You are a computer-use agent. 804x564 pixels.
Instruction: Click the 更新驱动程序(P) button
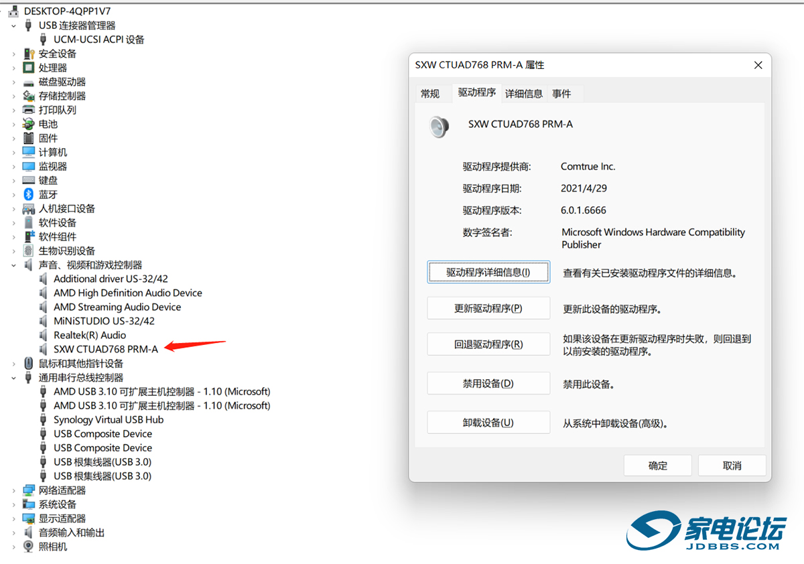pyautogui.click(x=488, y=309)
